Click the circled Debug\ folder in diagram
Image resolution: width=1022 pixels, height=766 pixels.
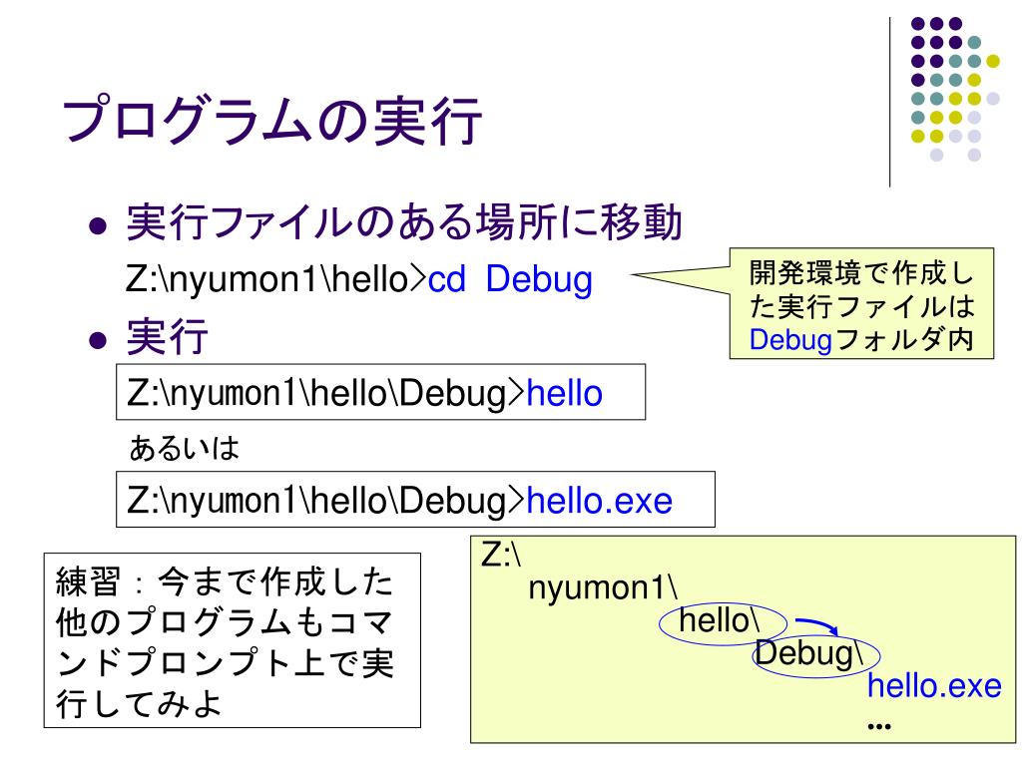coord(816,654)
